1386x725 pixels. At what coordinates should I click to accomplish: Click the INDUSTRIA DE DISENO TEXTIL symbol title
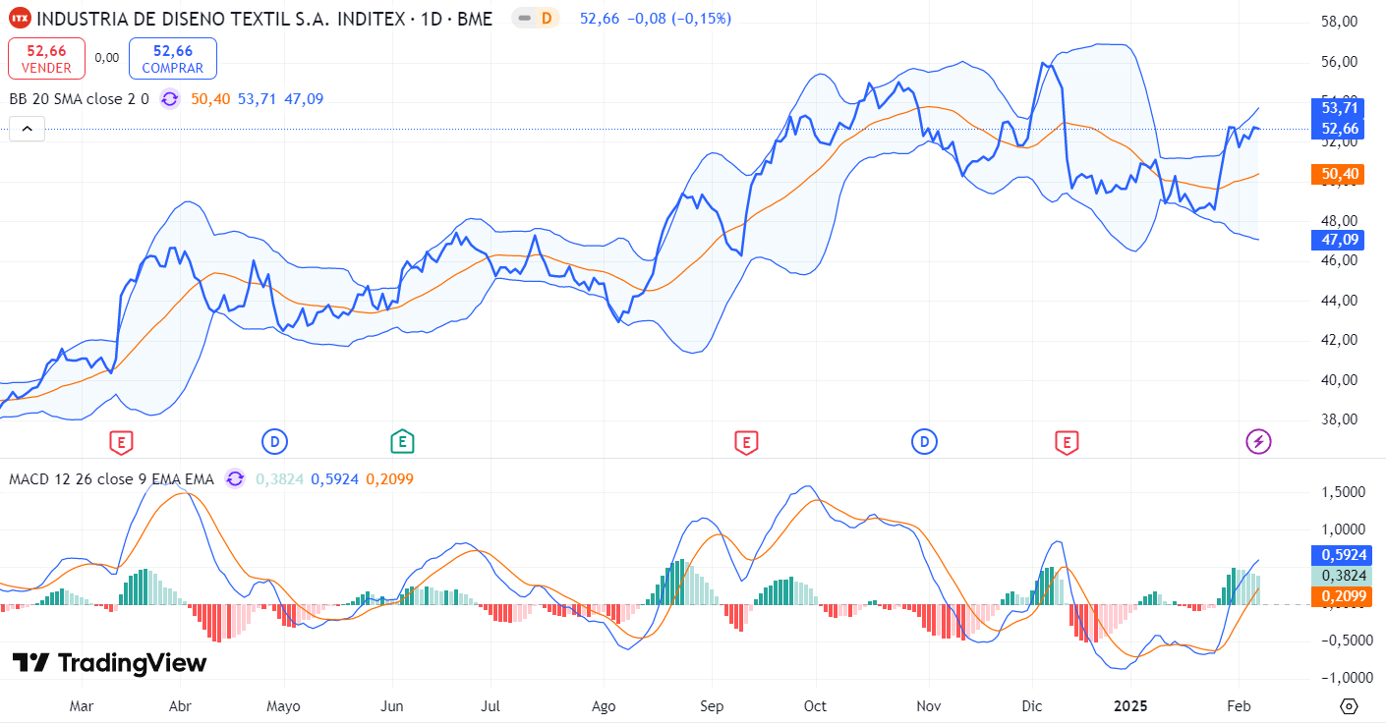pyautogui.click(x=264, y=19)
